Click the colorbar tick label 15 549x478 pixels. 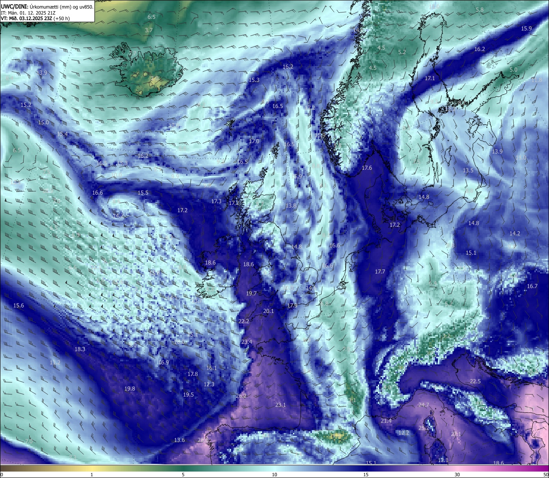pos(366,474)
